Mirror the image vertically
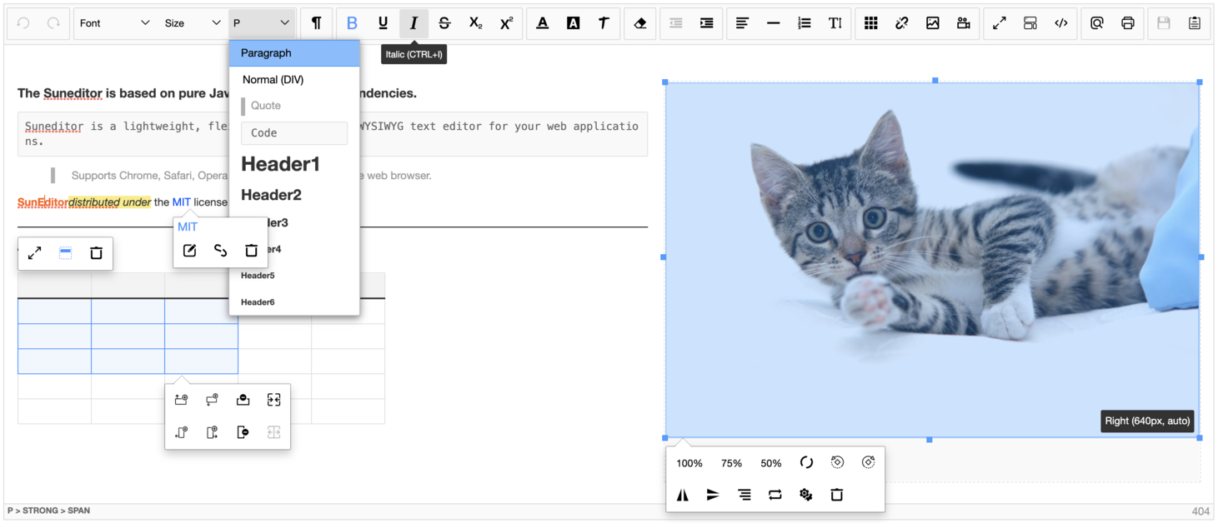Viewport: 1218px width, 523px height. [714, 495]
